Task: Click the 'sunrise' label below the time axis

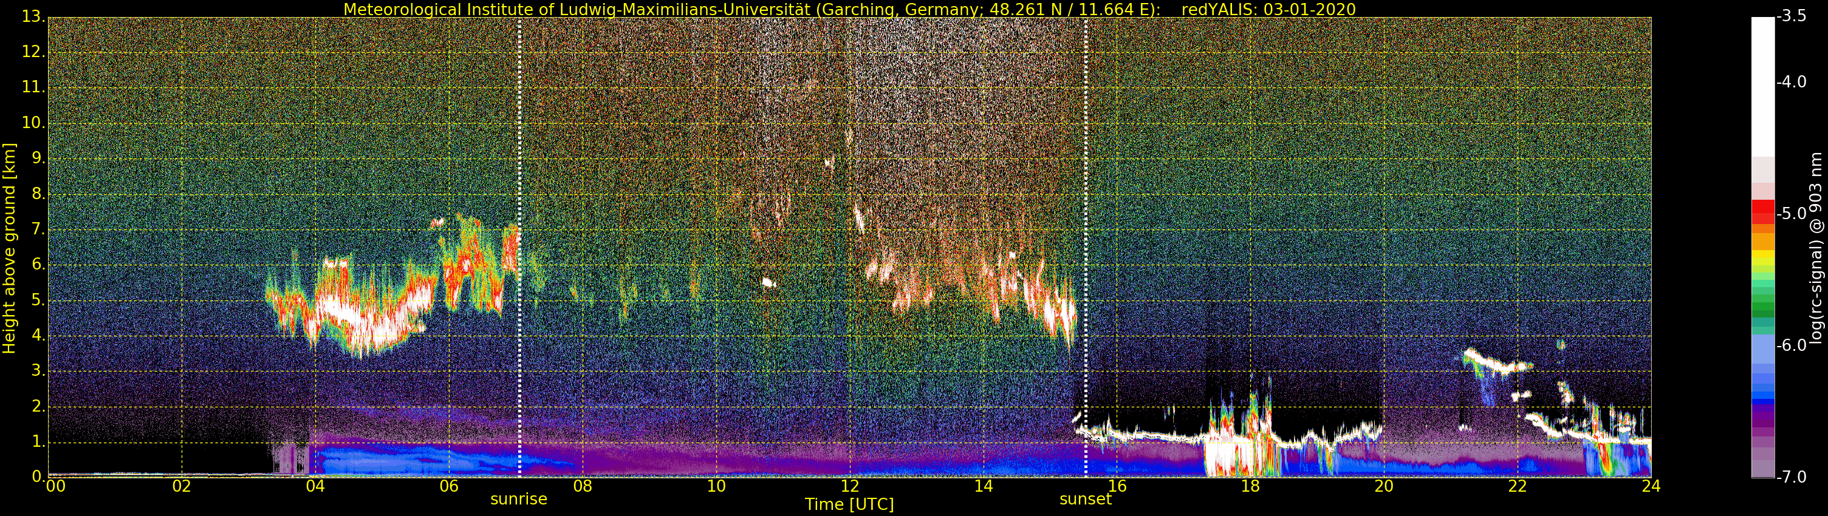Action: (x=519, y=499)
